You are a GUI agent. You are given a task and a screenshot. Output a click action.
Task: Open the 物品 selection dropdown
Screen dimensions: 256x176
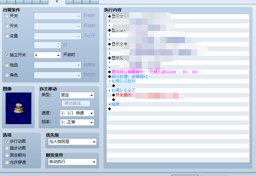pyautogui.click(x=58, y=65)
